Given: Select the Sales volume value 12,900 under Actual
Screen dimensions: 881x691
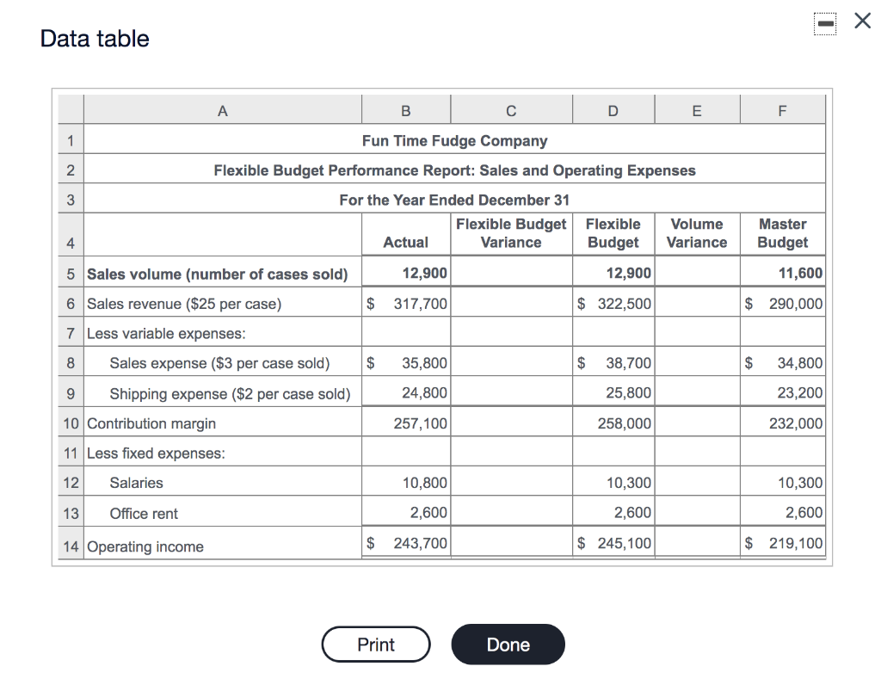Looking at the screenshot, I should (x=422, y=273).
